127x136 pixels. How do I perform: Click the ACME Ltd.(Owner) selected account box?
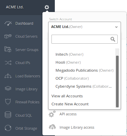pyautogui.click(x=85, y=27)
